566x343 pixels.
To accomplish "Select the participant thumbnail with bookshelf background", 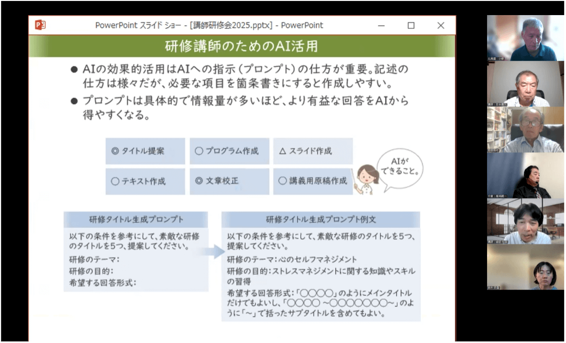I will click(526, 129).
